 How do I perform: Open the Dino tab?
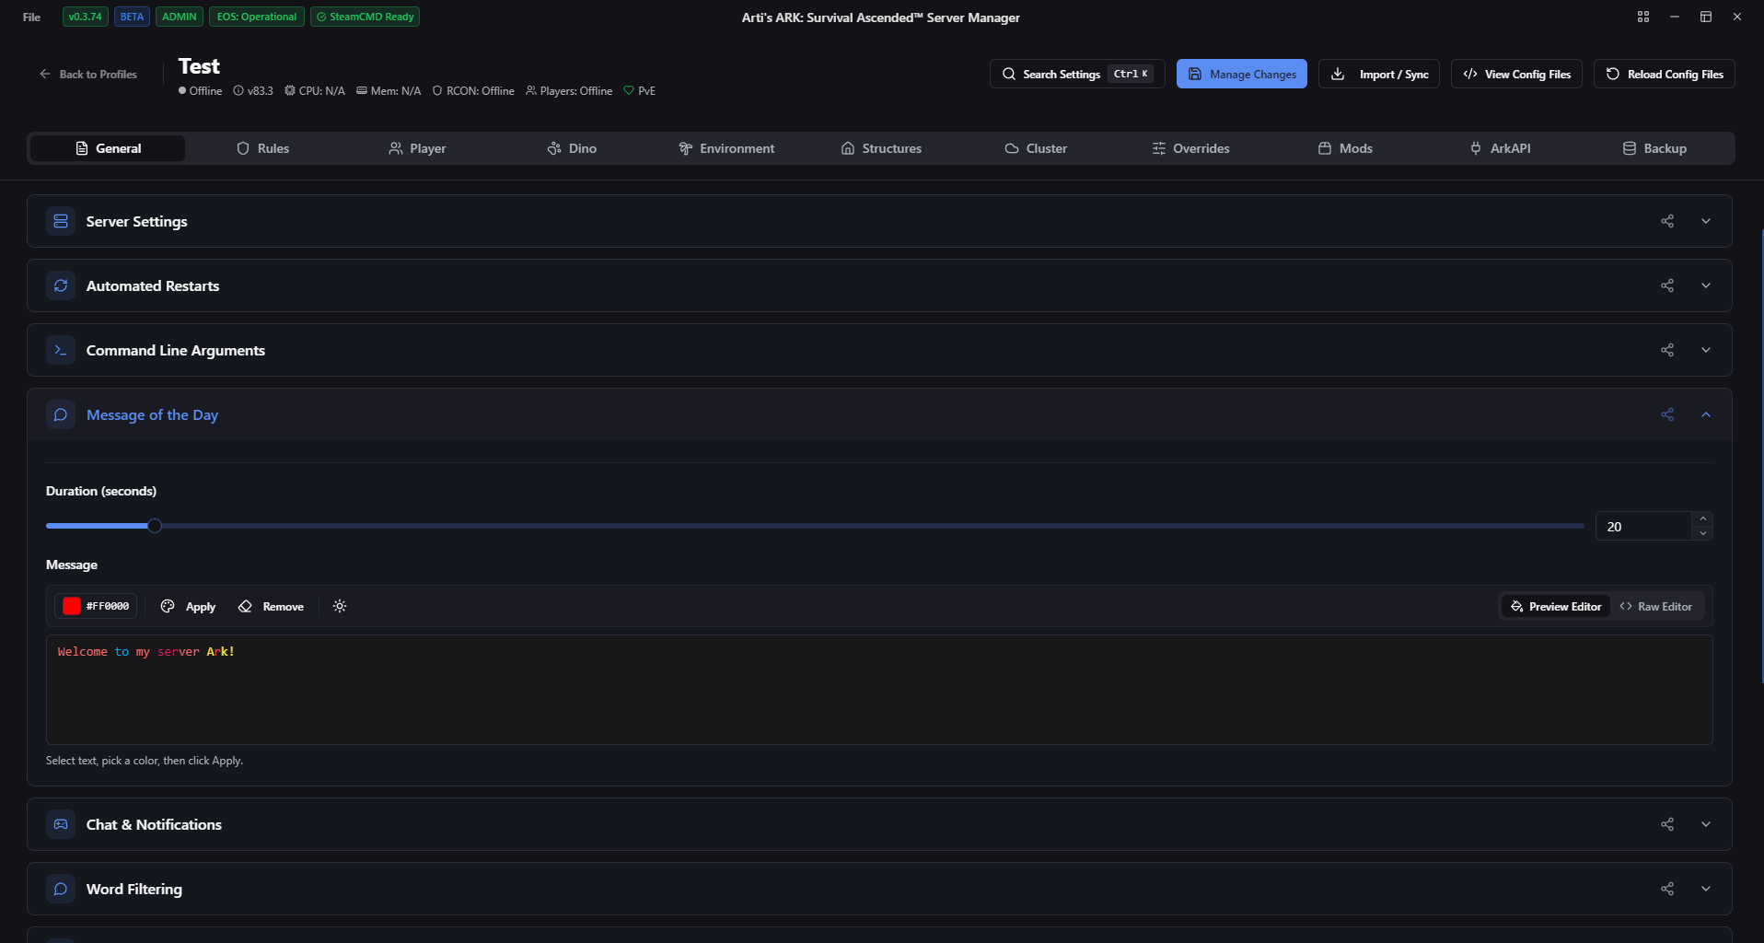572,148
